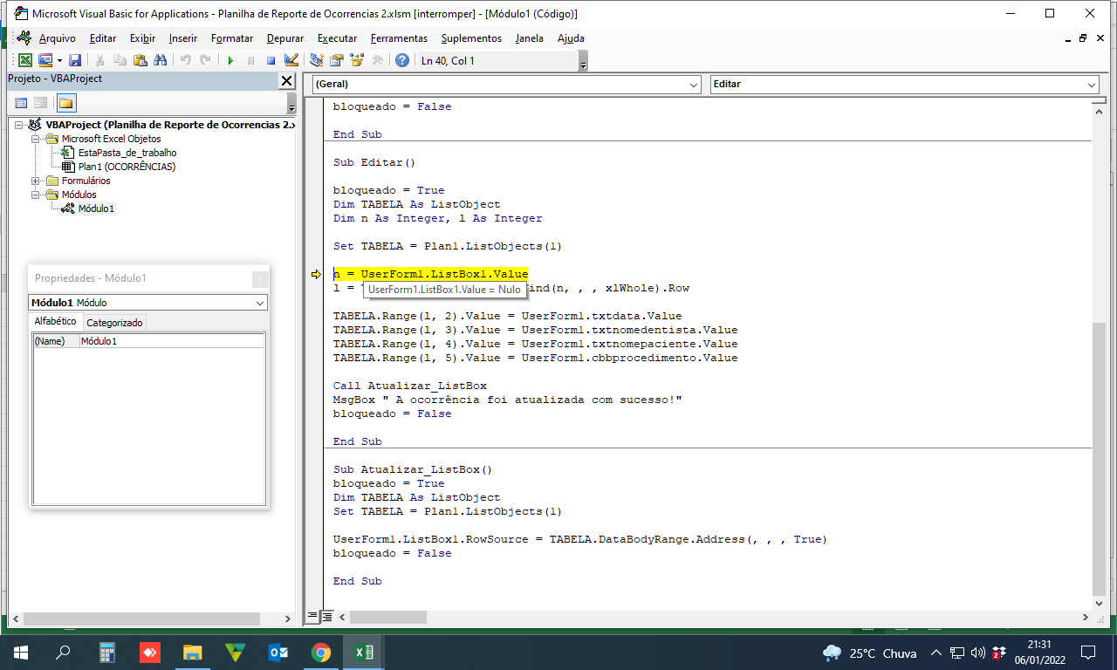
Task: Open the Insert object dropdown arrow in toolbar
Action: pos(59,60)
